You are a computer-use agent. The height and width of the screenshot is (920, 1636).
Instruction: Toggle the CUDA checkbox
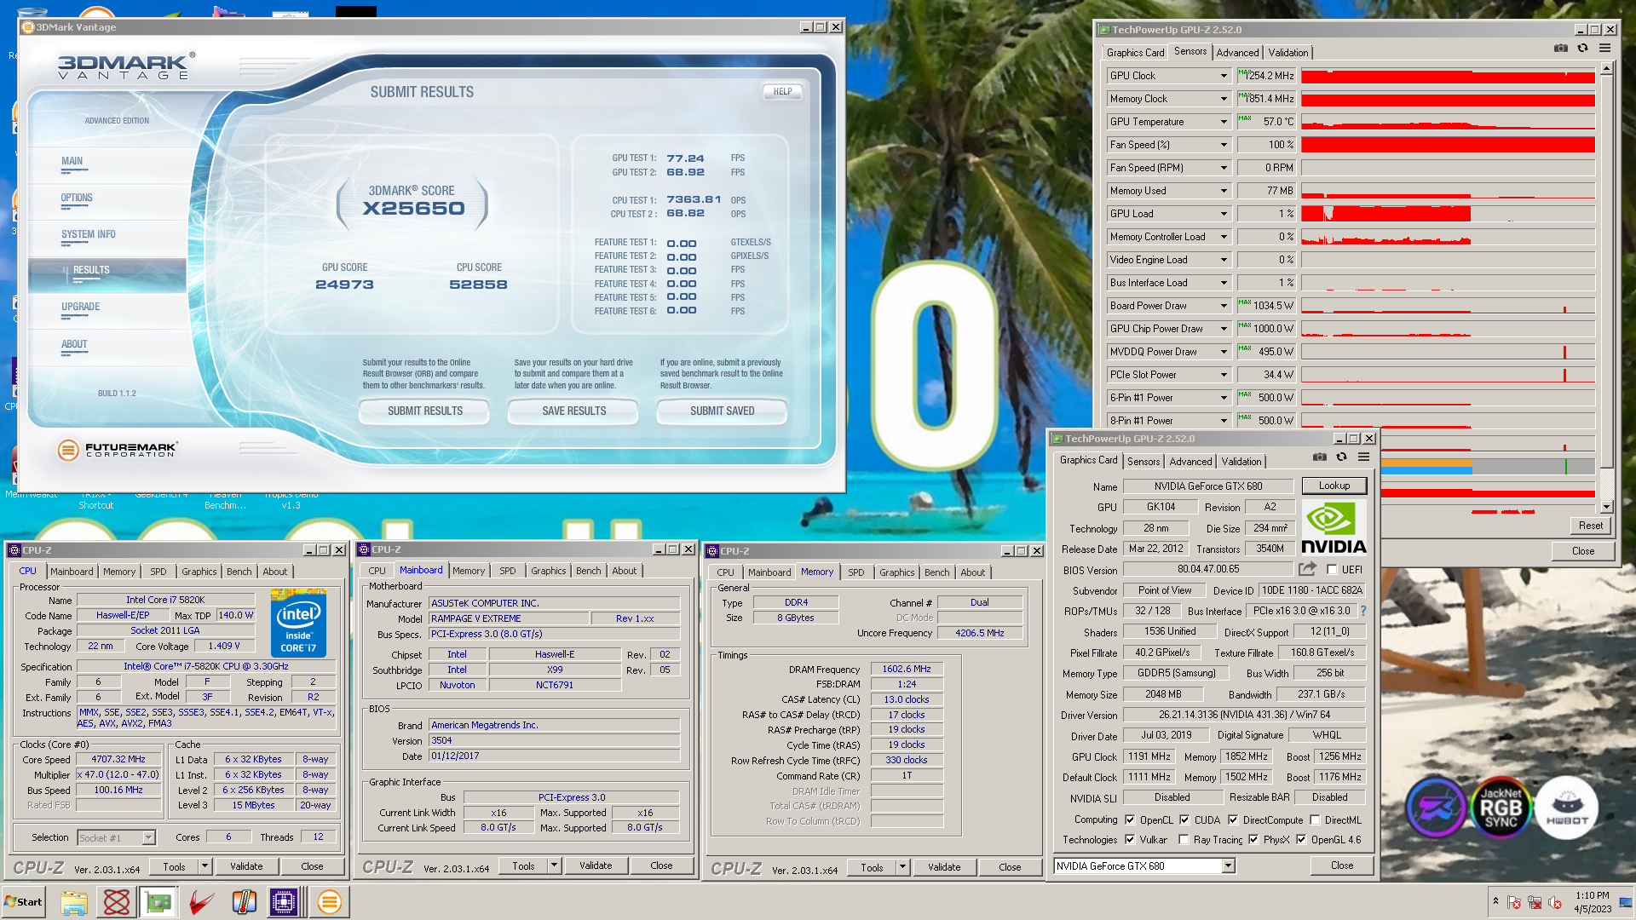pos(1184,820)
